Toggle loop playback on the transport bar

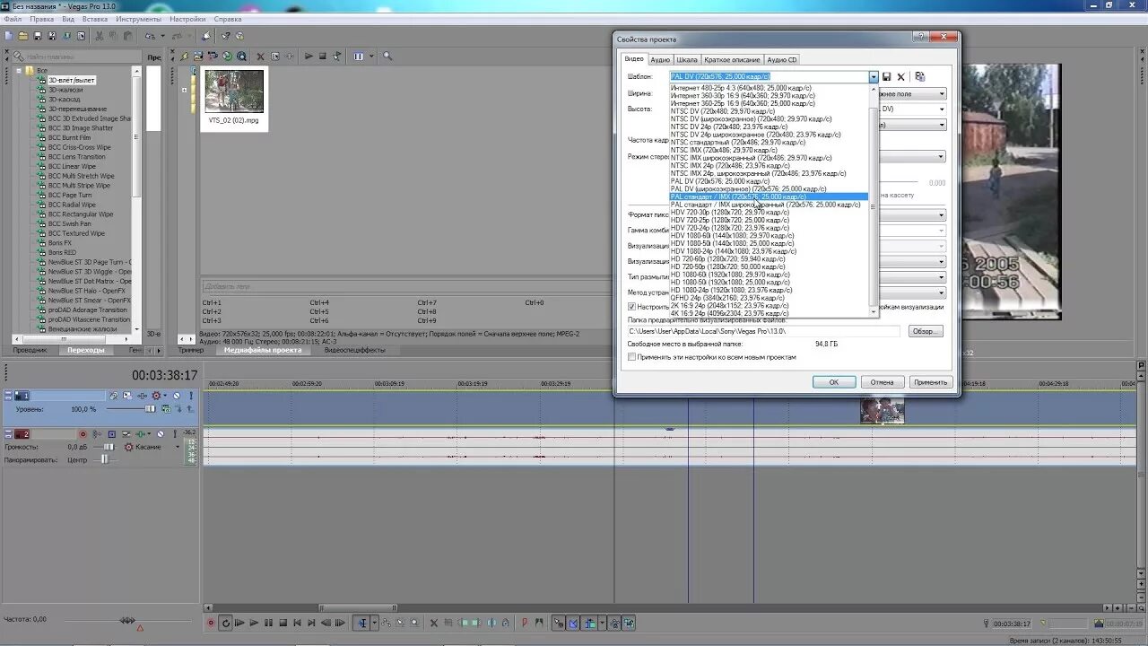click(226, 623)
